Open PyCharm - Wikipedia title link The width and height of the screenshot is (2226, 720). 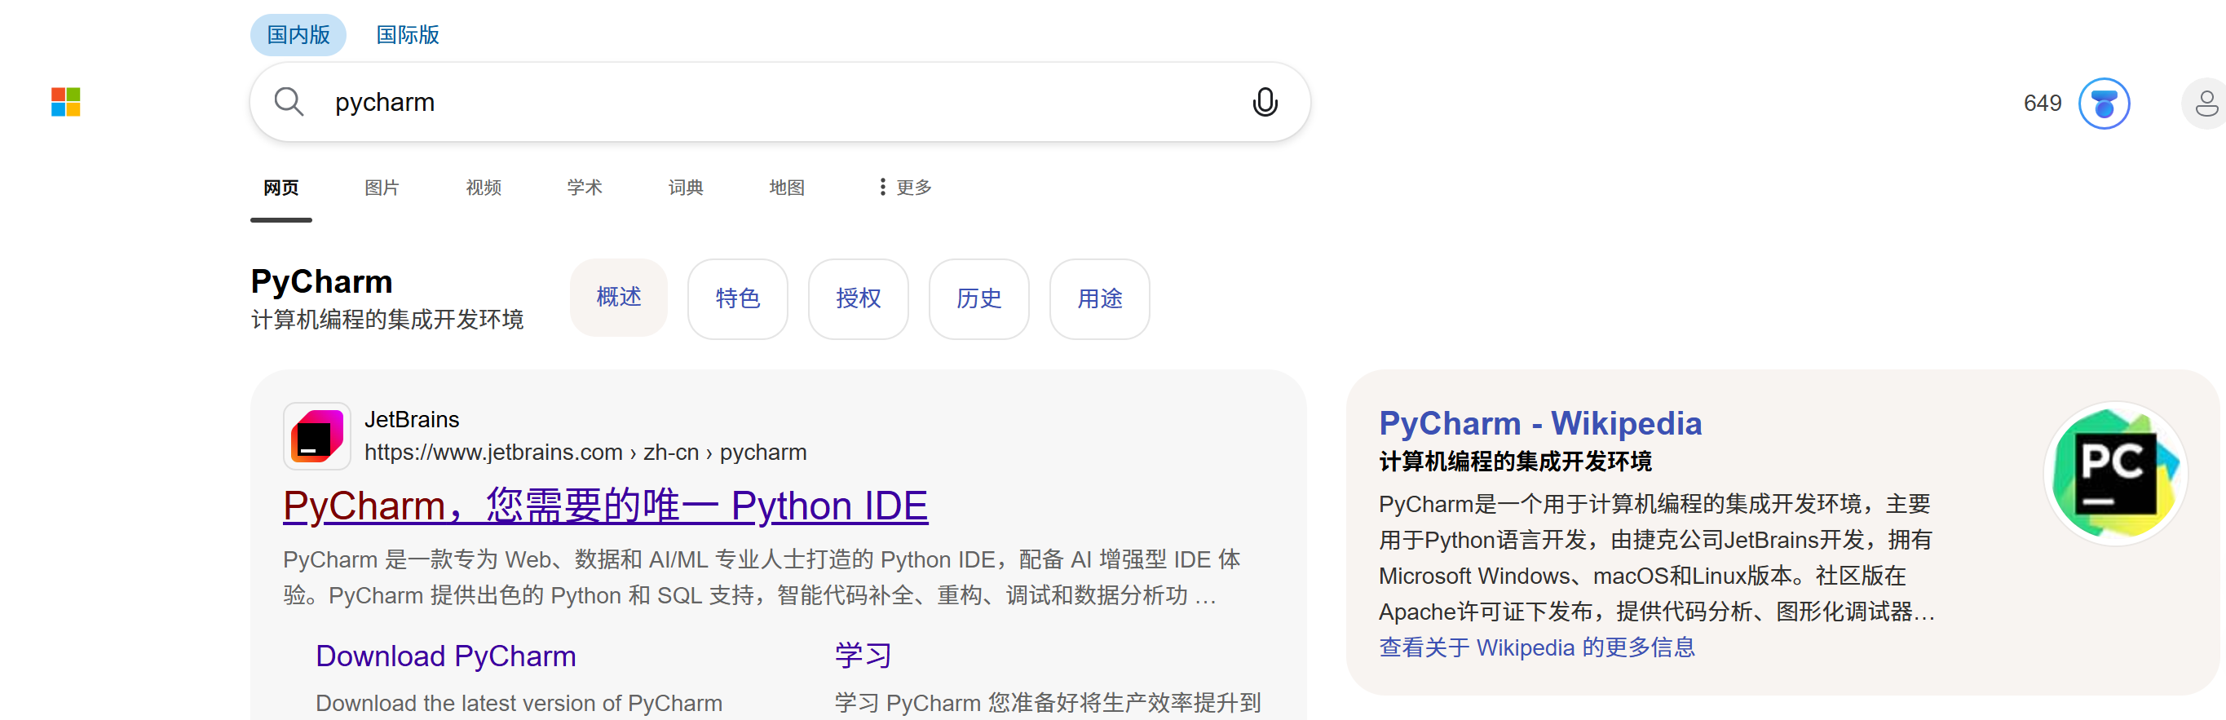click(1540, 423)
